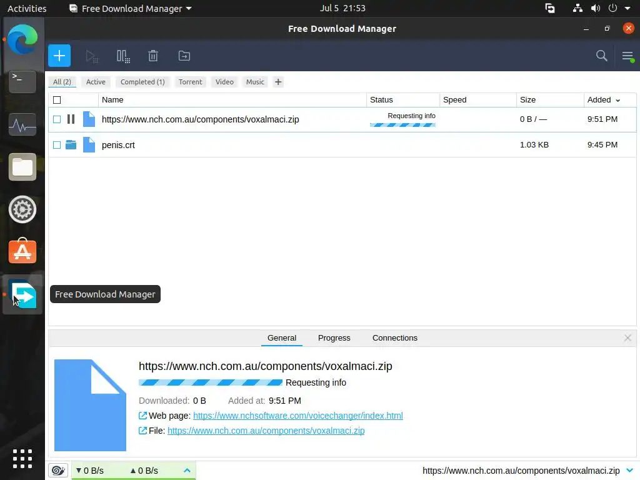Screen dimensions: 640x480
Task: Open Terminal from the dock
Action: pyautogui.click(x=22, y=82)
